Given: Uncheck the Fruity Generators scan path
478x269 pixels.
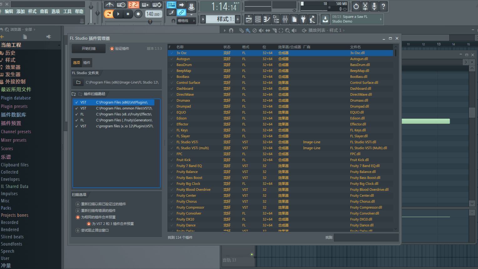Looking at the screenshot, I should click(77, 120).
